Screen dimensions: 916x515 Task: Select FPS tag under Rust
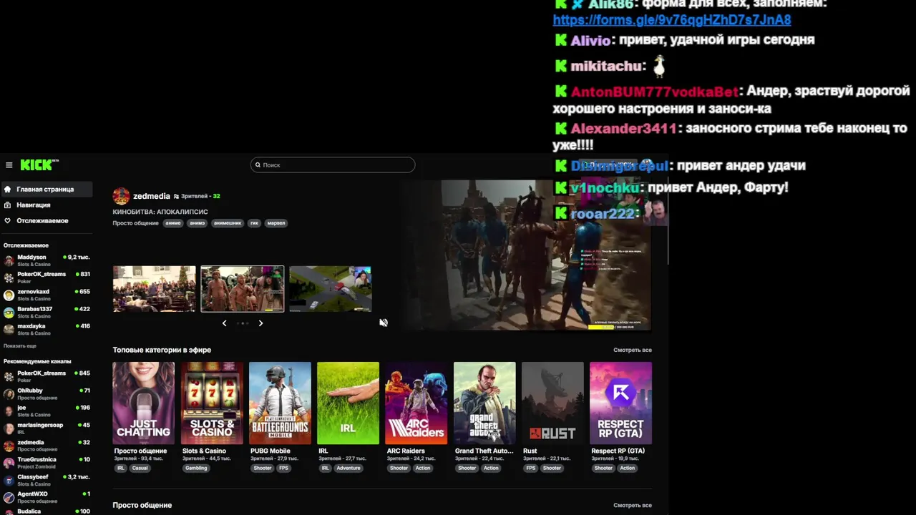[531, 469]
